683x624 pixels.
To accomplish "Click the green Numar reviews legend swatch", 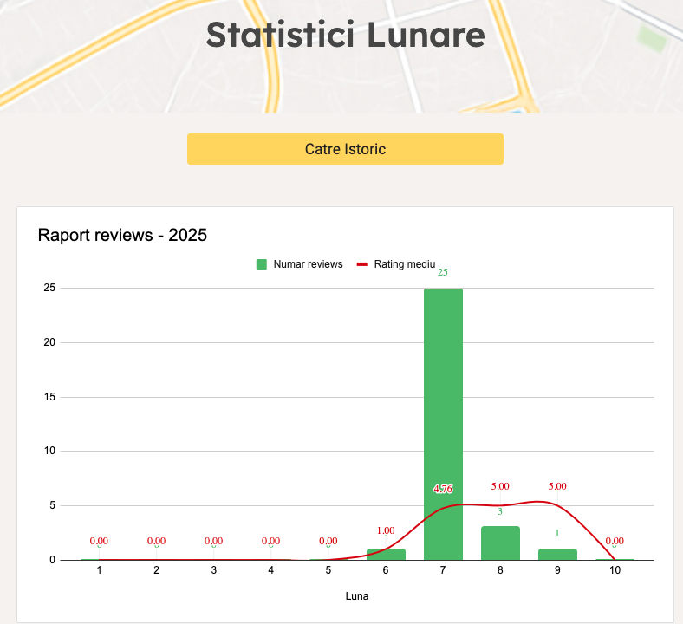I will tap(261, 264).
